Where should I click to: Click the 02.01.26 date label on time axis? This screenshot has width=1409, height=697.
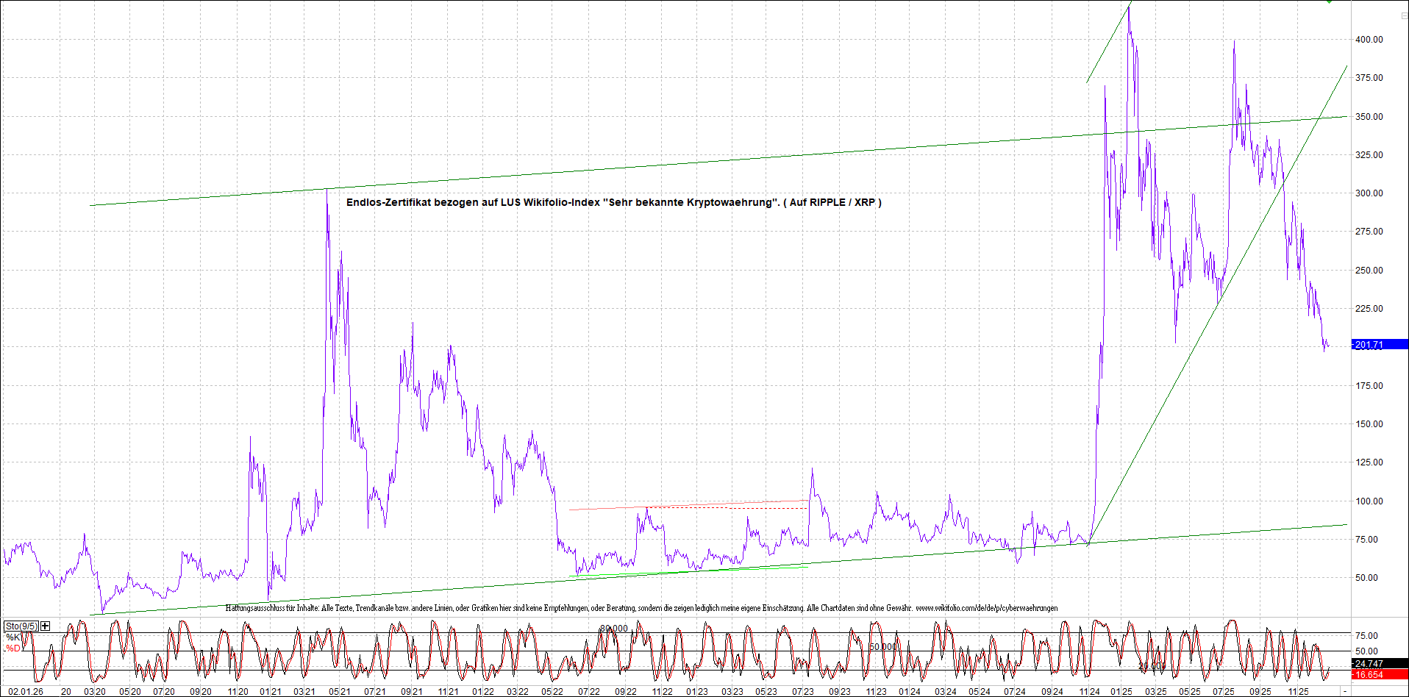click(x=25, y=692)
